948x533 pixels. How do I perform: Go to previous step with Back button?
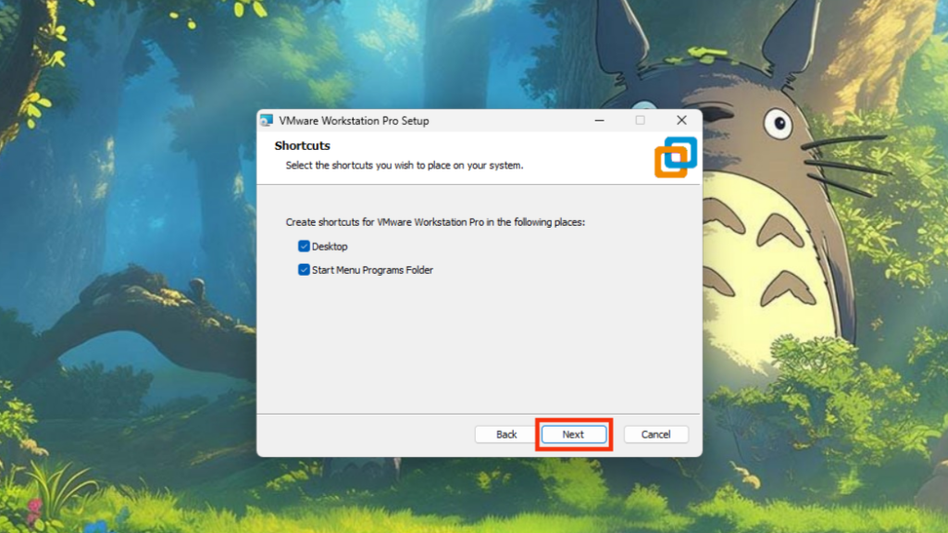tap(506, 434)
